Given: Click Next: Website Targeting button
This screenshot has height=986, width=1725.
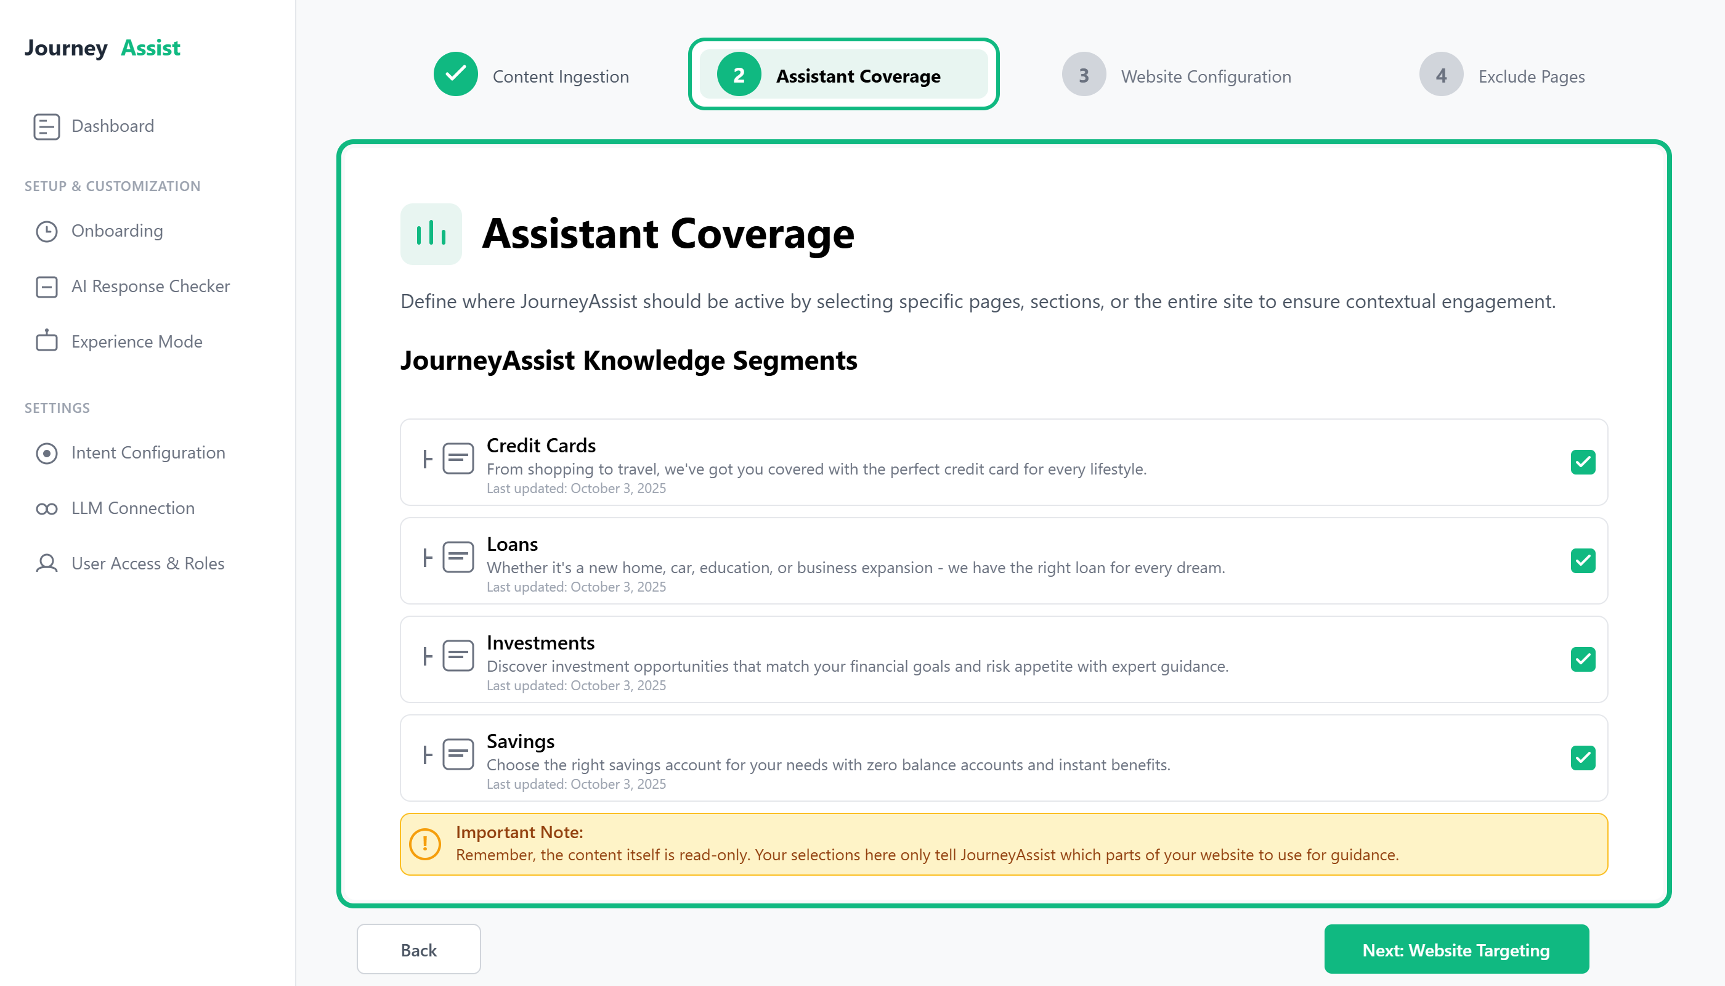Looking at the screenshot, I should click(x=1456, y=950).
